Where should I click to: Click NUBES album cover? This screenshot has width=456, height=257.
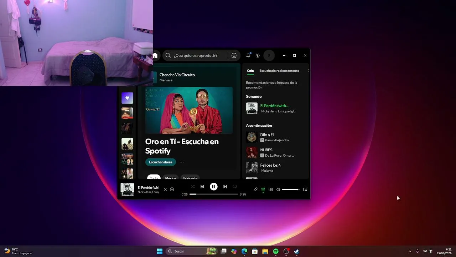coord(252,153)
